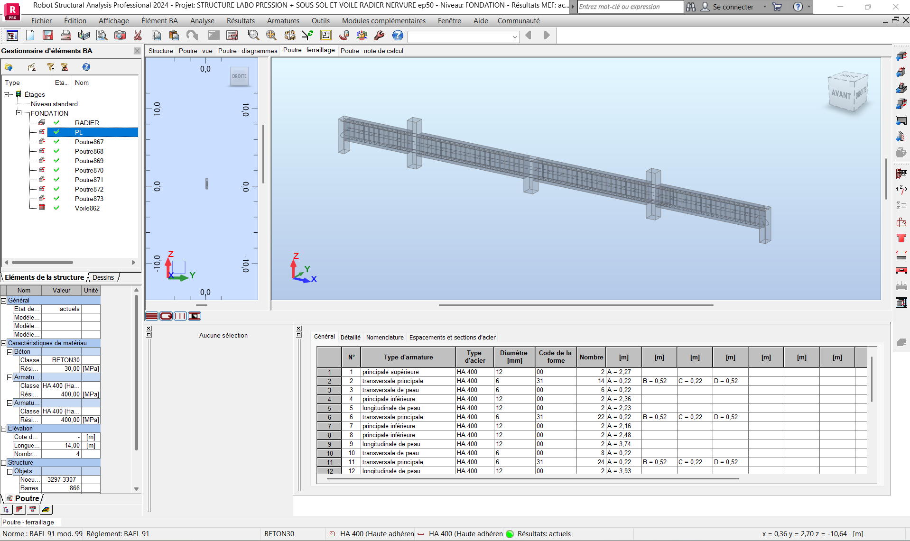Screen dimensions: 910x541
Task: Click the horizontal scrollbar under the element tree
Action: coord(43,262)
